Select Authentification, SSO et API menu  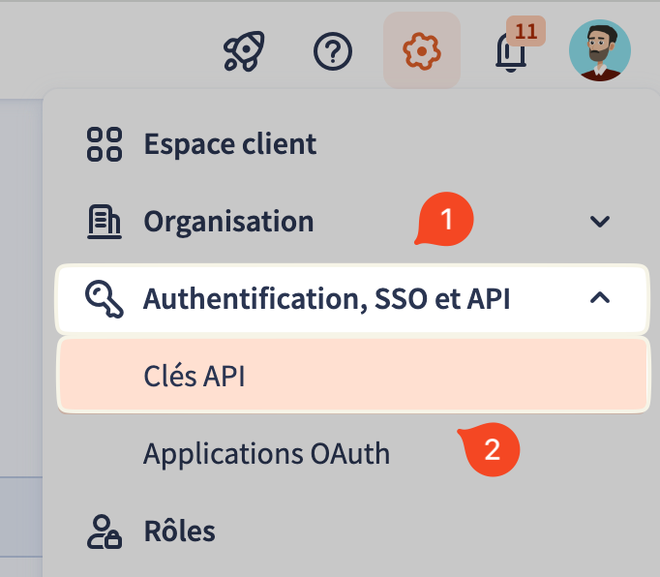pos(326,298)
